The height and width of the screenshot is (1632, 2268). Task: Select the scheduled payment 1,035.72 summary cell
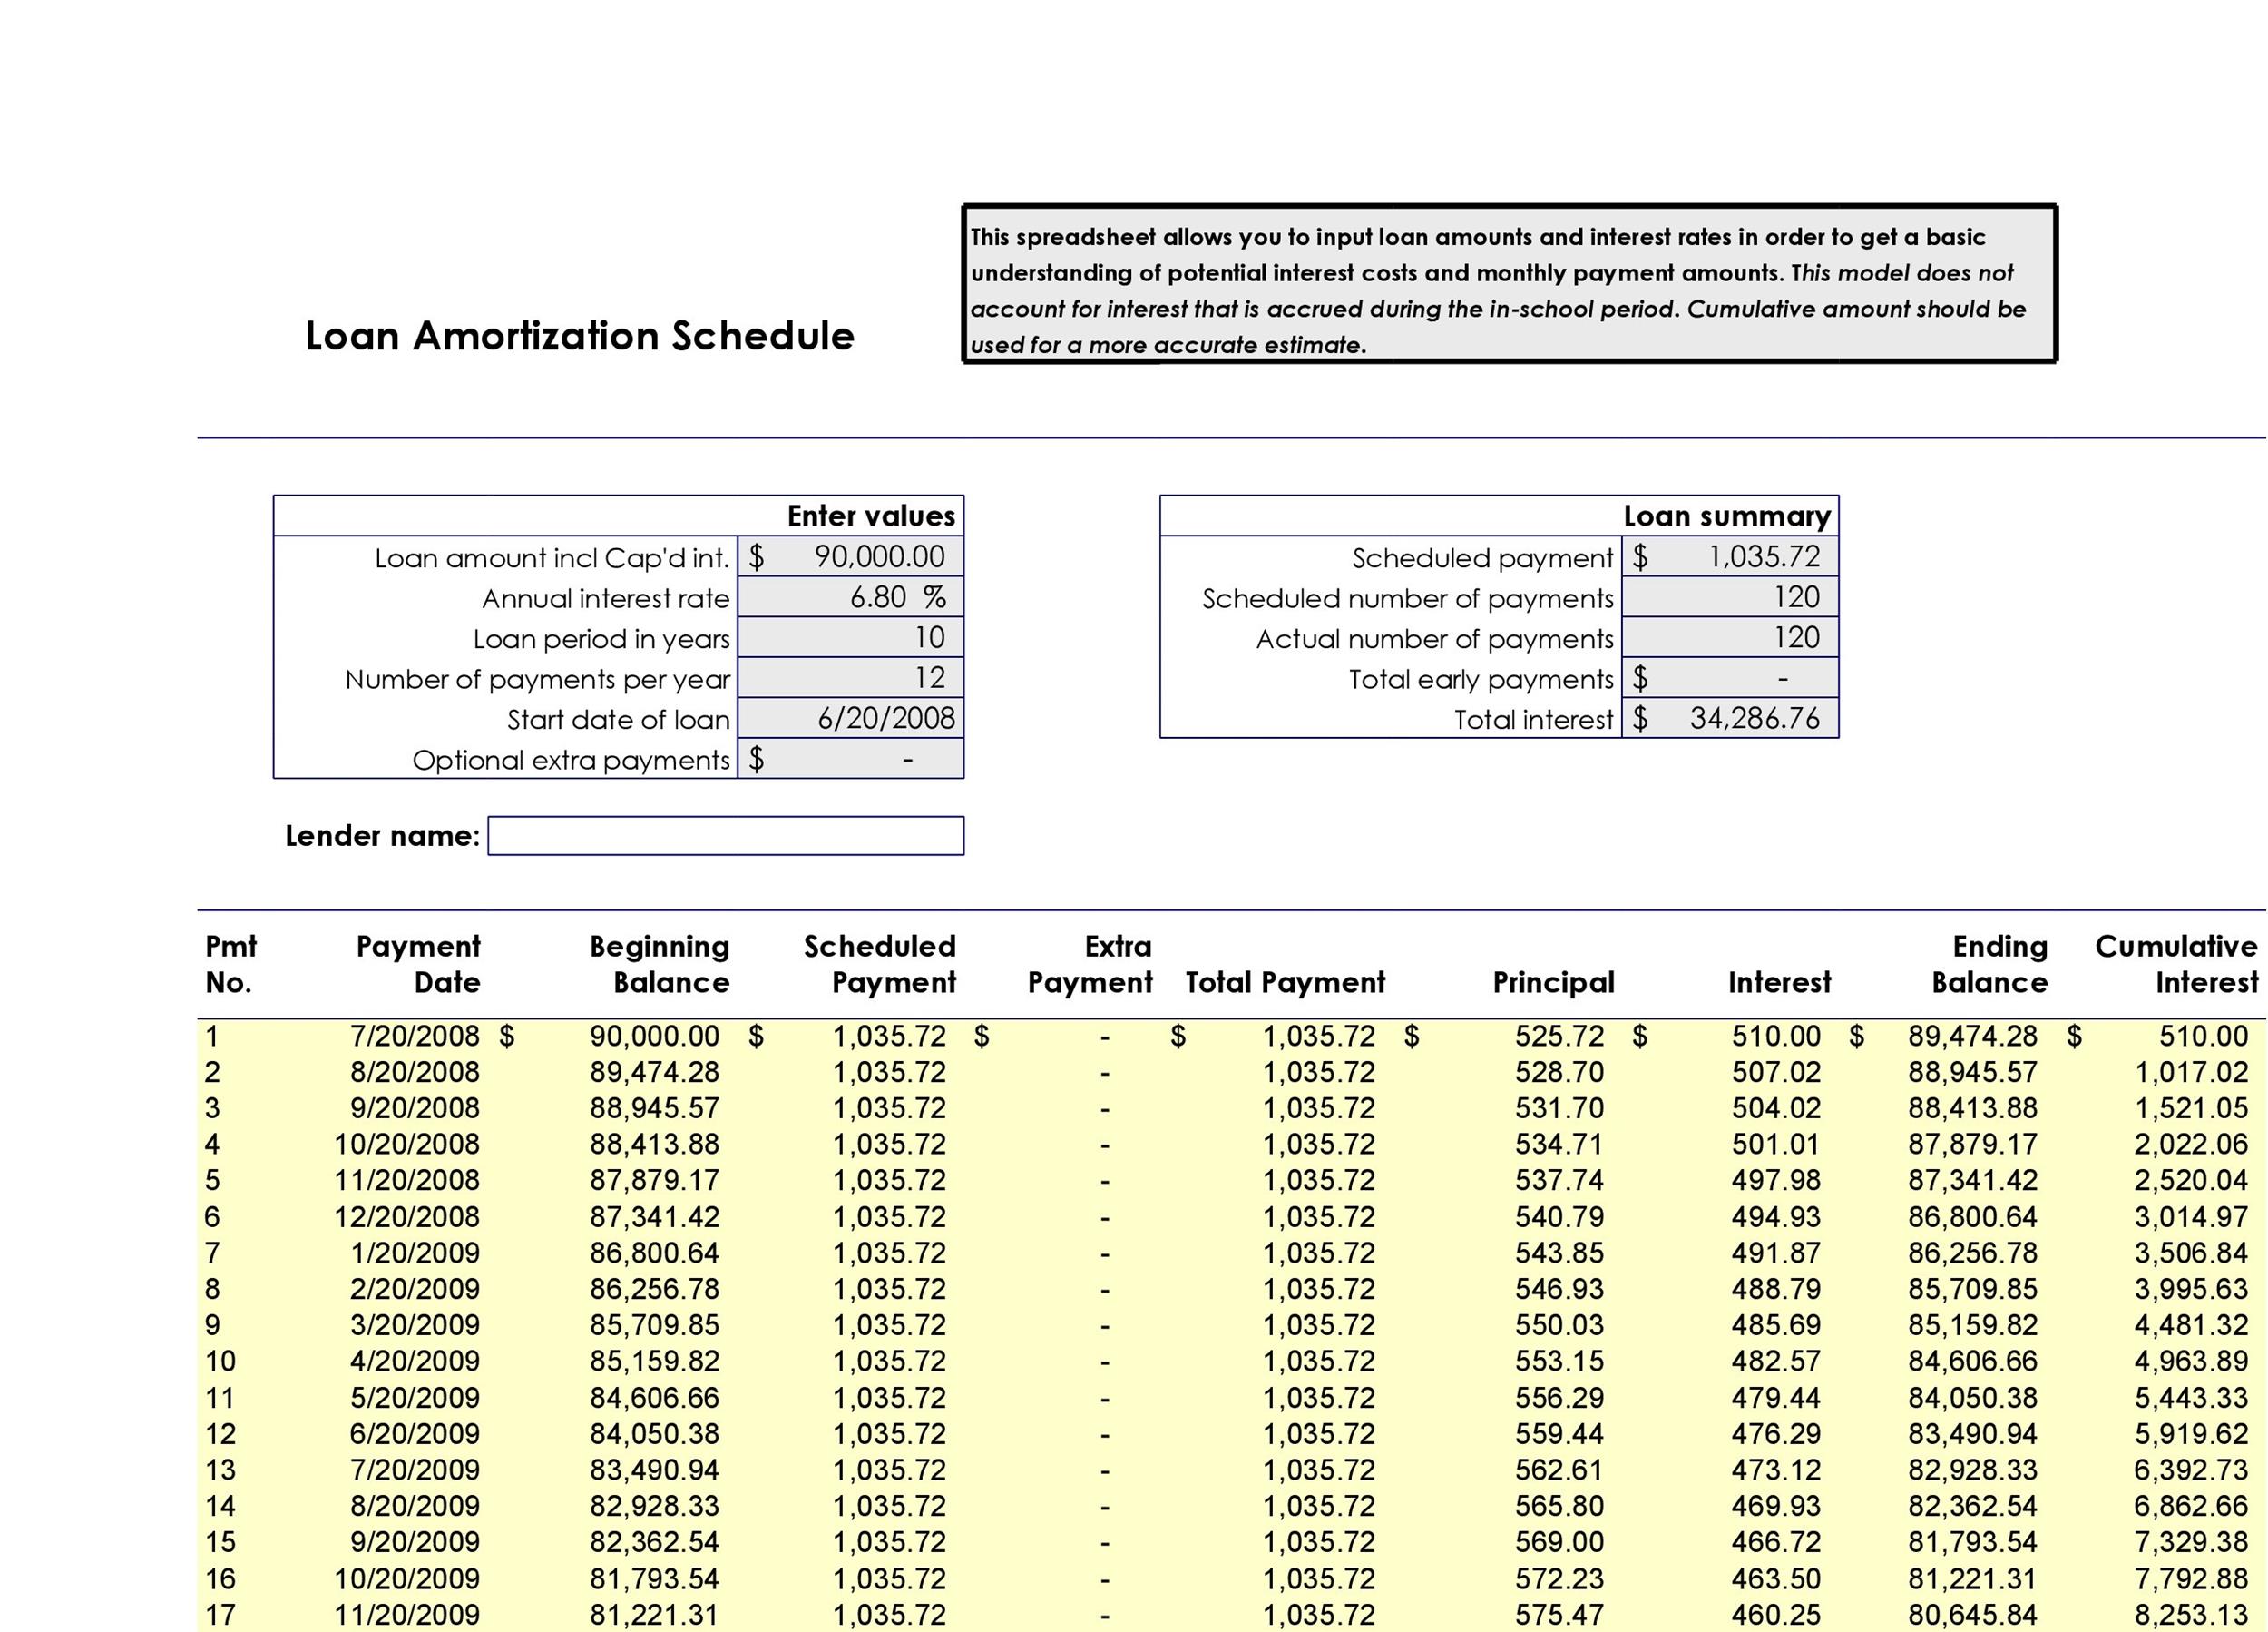(x=1730, y=556)
